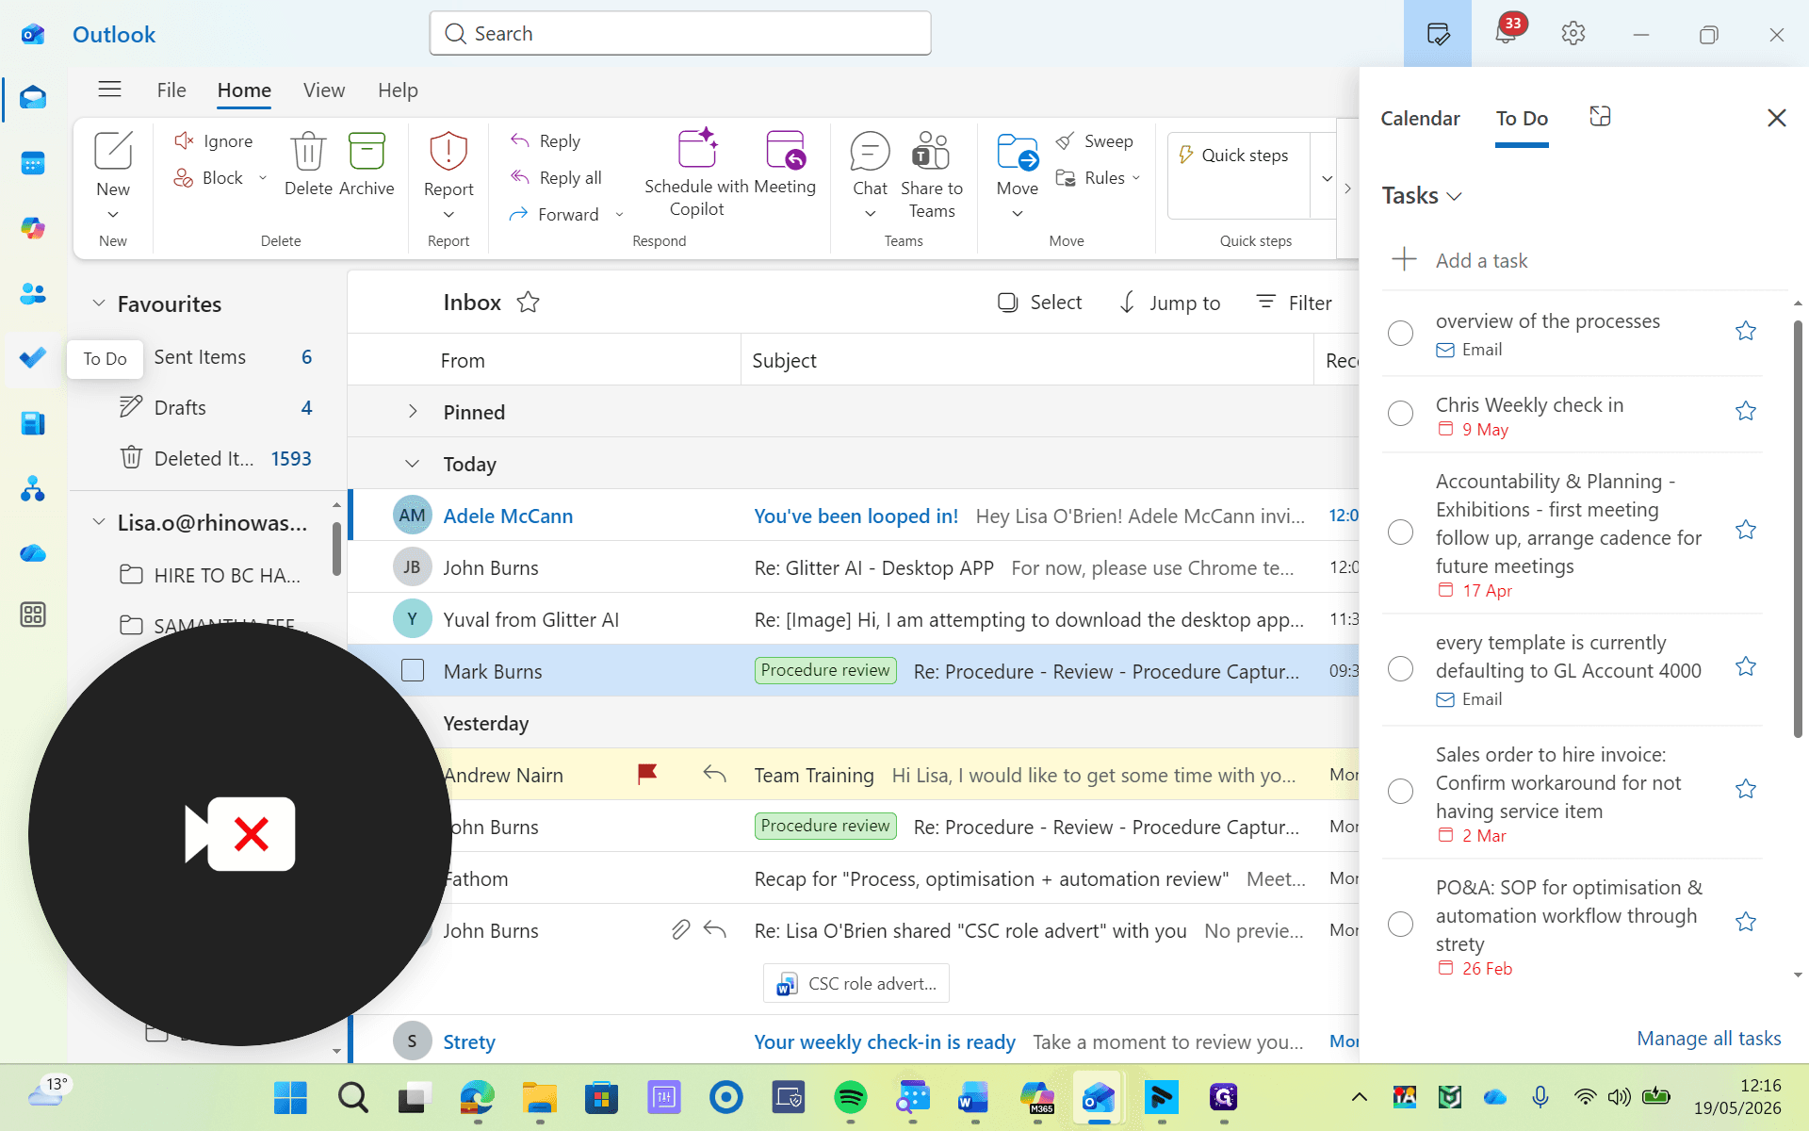Click the My Day icon in title bar
Viewport: 1809px width, 1131px height.
click(x=1438, y=34)
